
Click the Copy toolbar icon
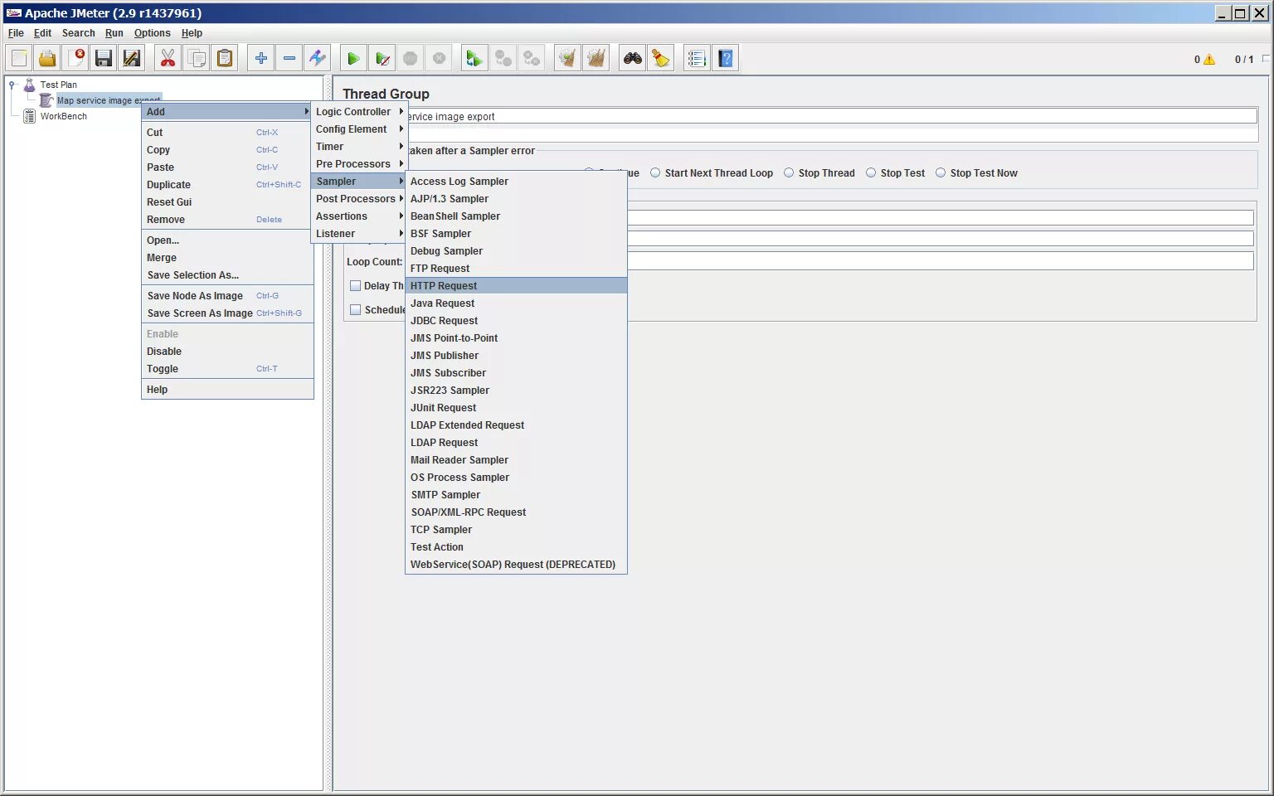[197, 58]
